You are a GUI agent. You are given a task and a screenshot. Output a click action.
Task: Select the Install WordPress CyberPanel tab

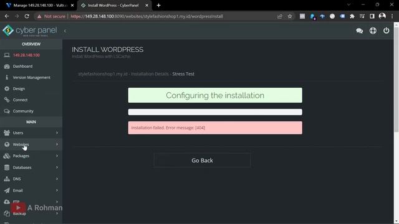coord(113,6)
